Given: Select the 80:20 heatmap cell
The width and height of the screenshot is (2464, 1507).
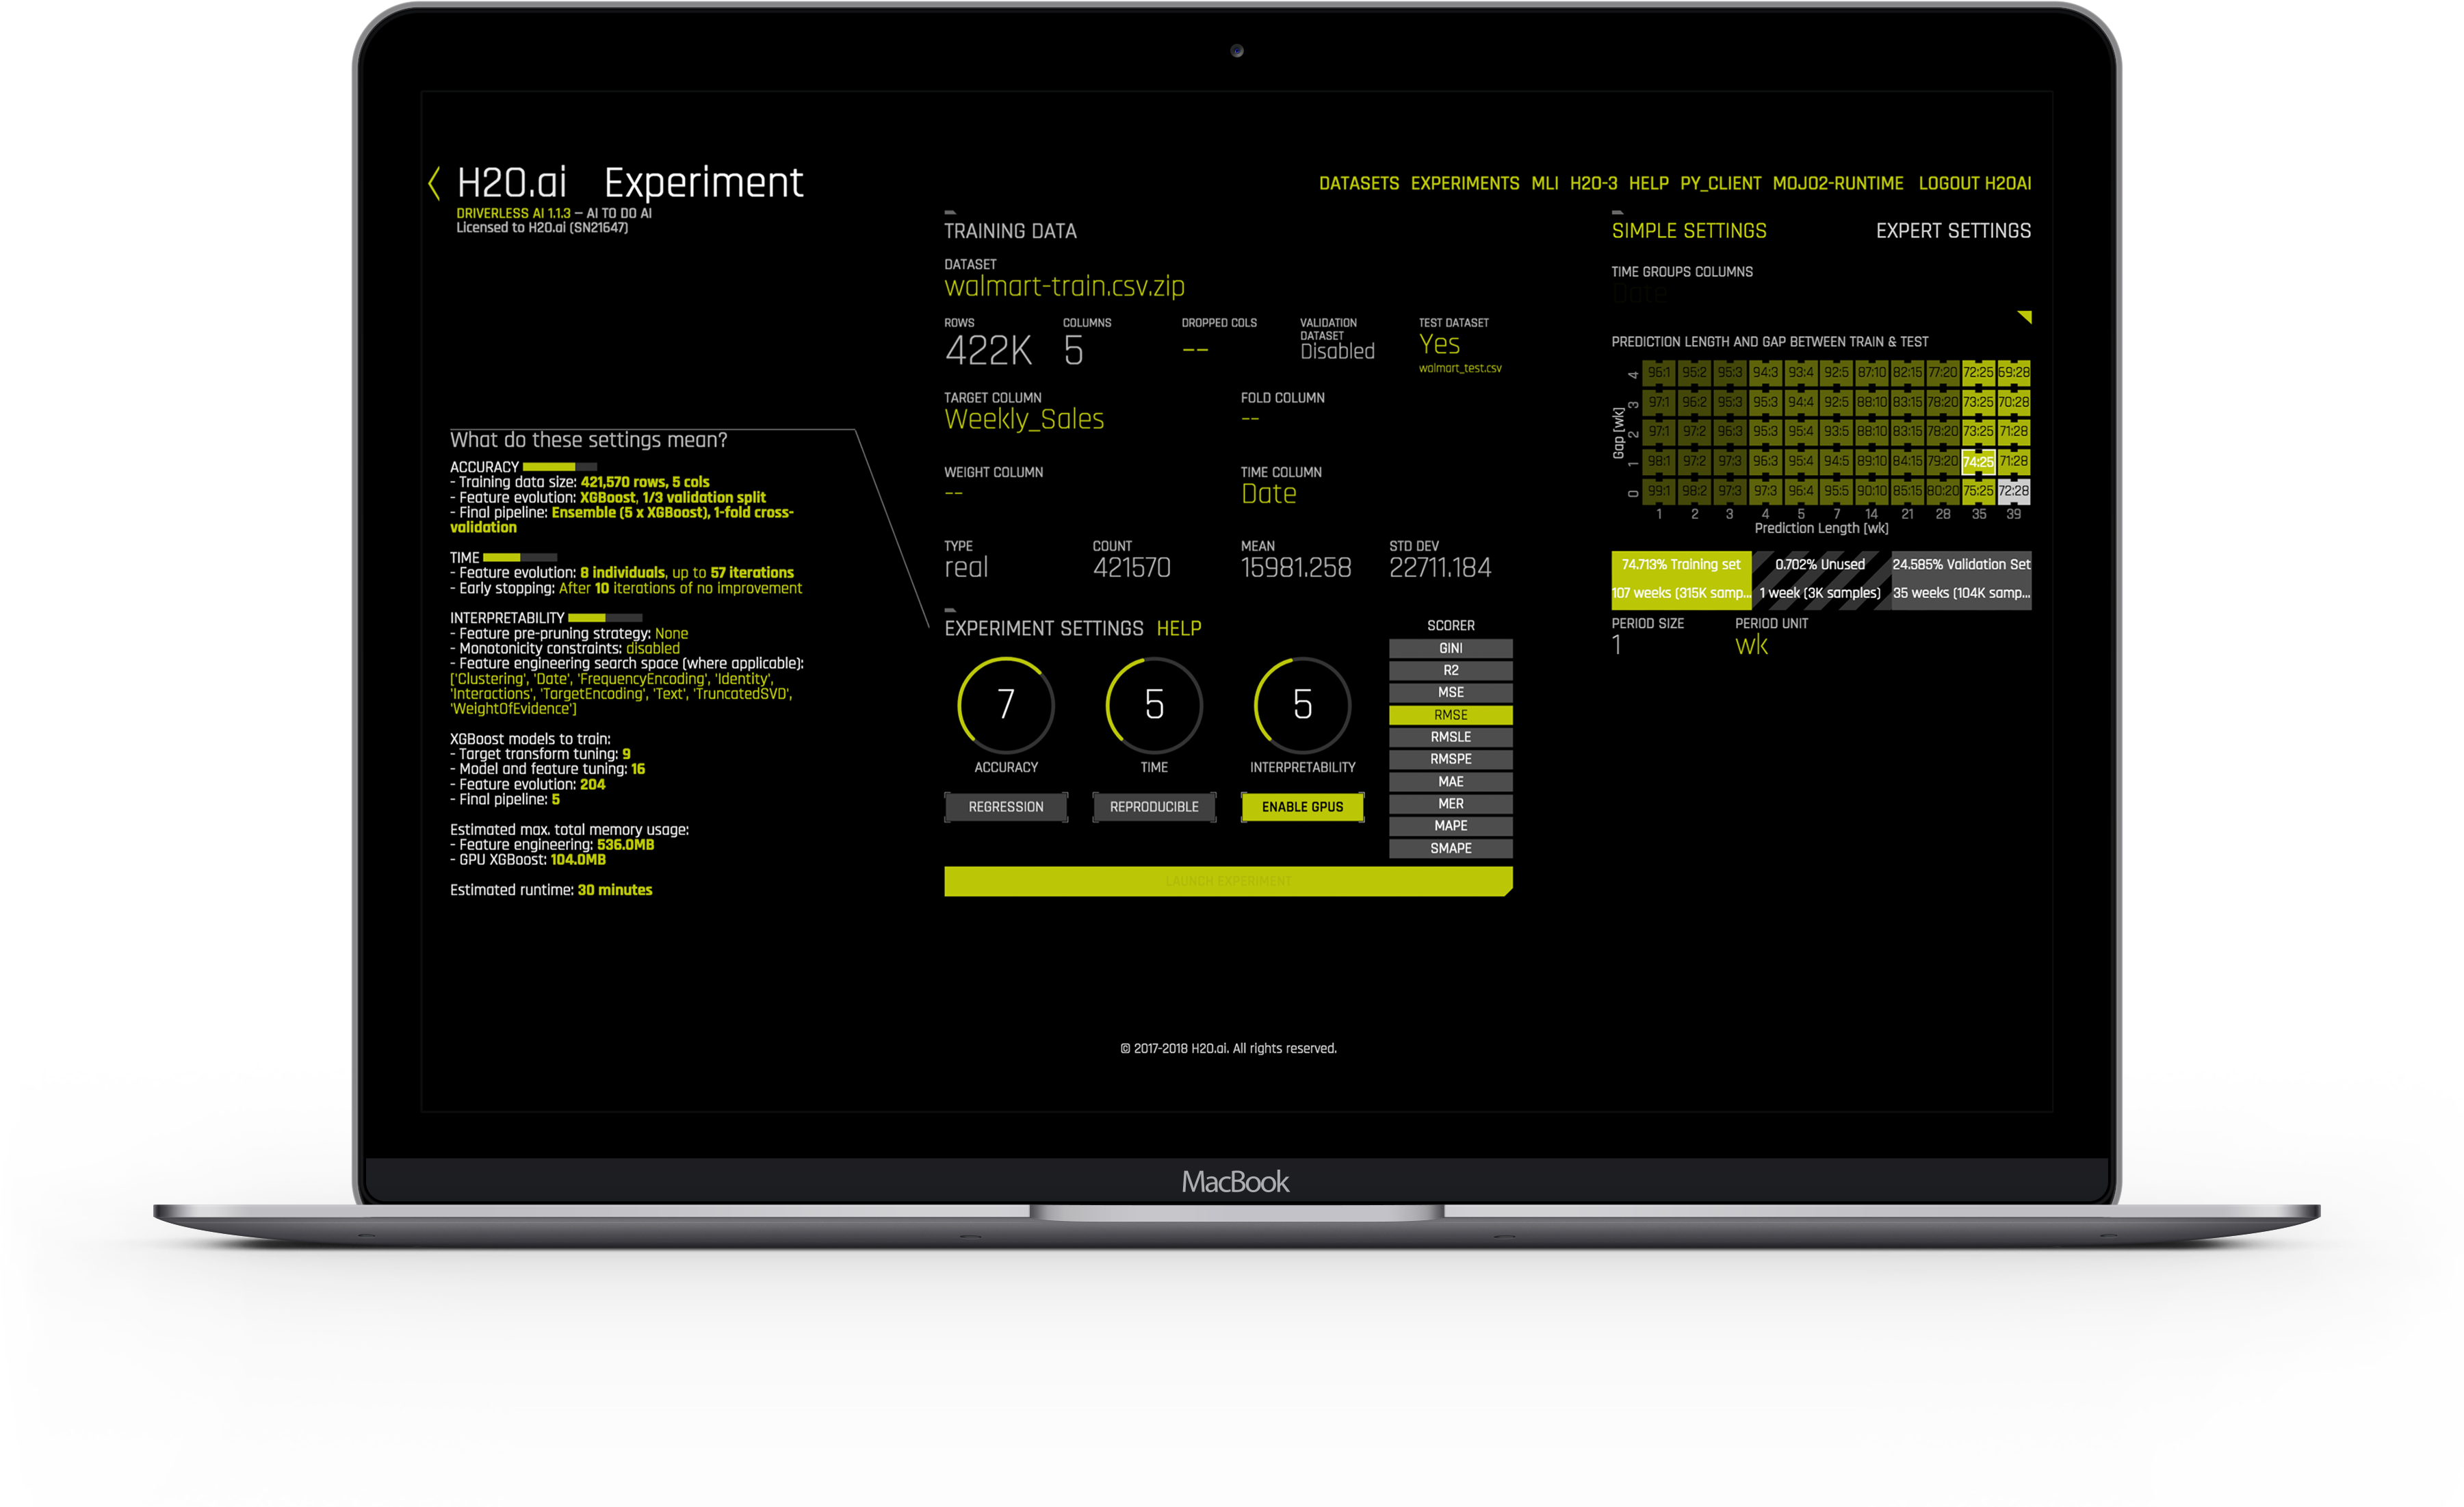Looking at the screenshot, I should (1943, 491).
